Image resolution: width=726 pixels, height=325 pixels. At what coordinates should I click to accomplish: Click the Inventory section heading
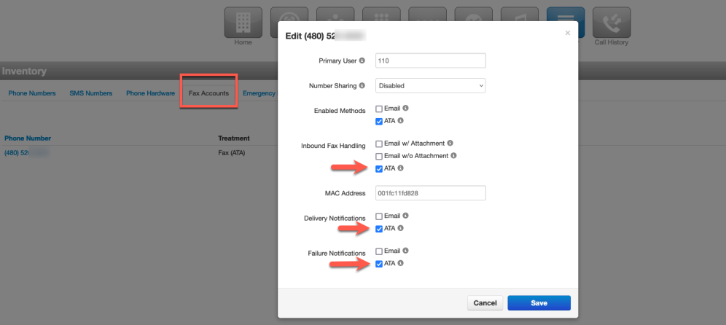[24, 71]
